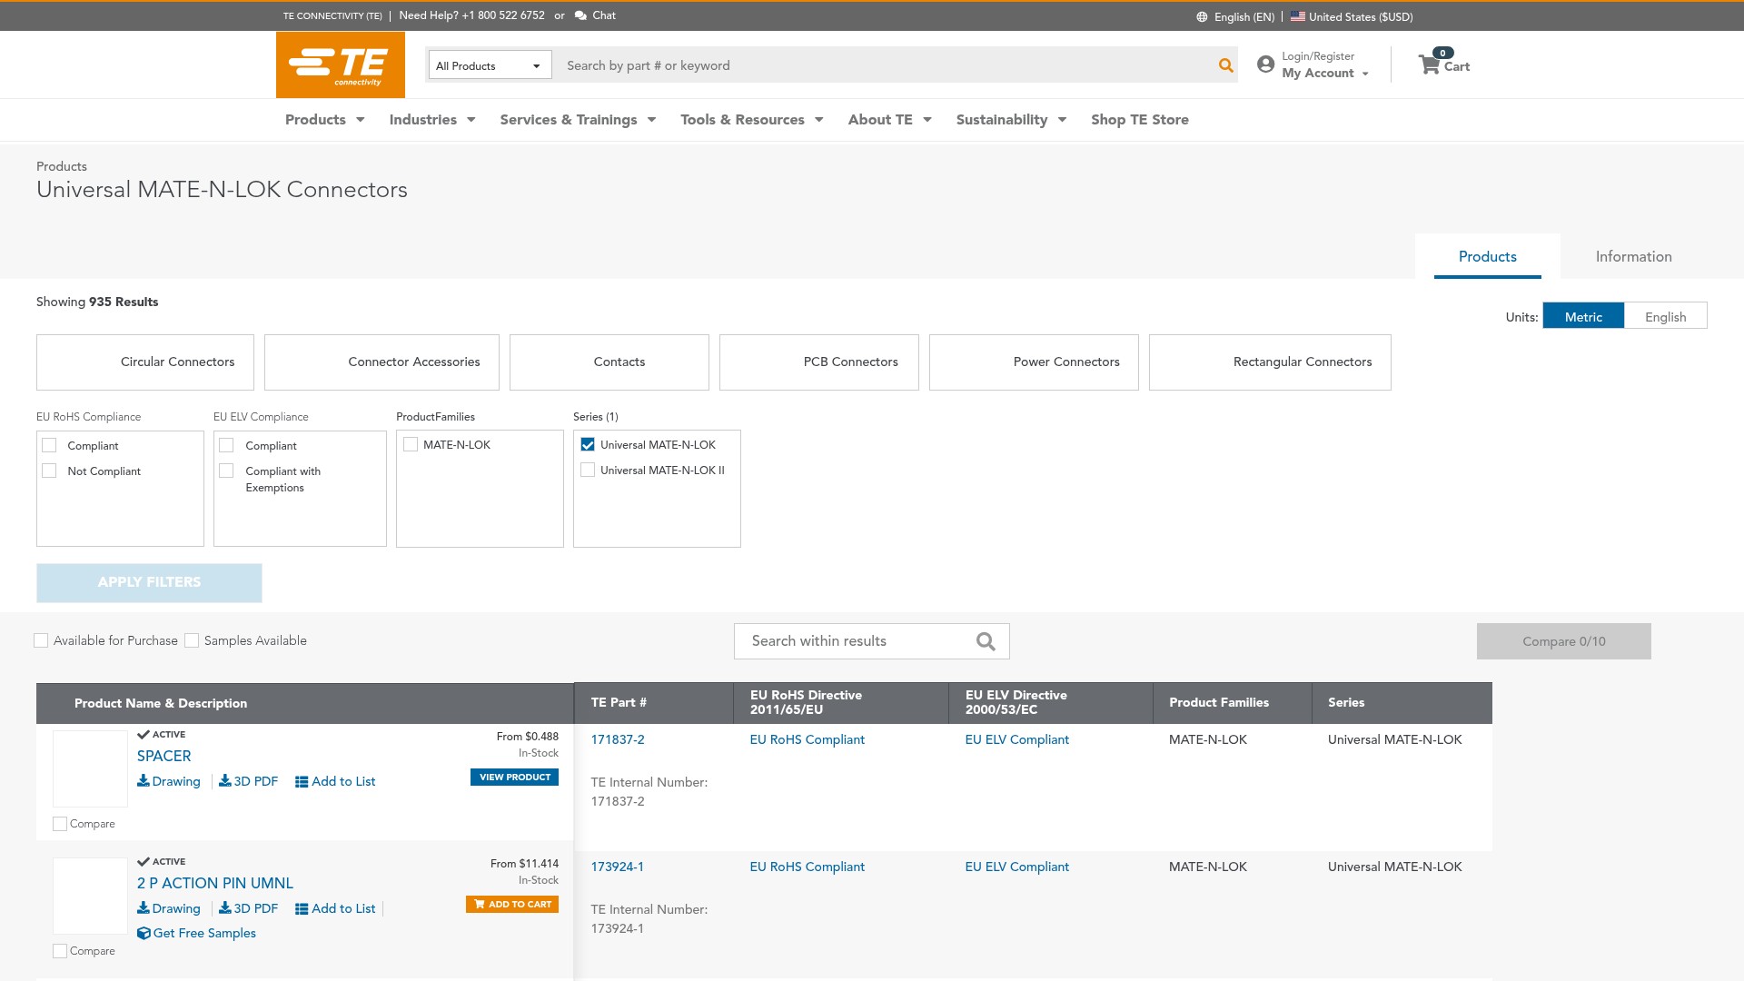Click VIEW PRODUCT for SPACER
The image size is (1744, 981).
(x=514, y=778)
